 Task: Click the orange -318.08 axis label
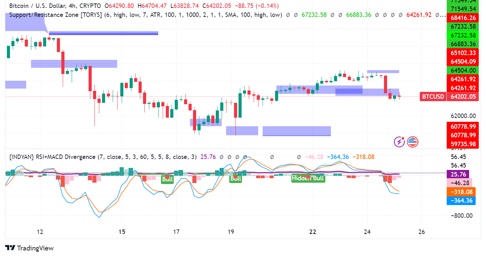tap(460, 192)
